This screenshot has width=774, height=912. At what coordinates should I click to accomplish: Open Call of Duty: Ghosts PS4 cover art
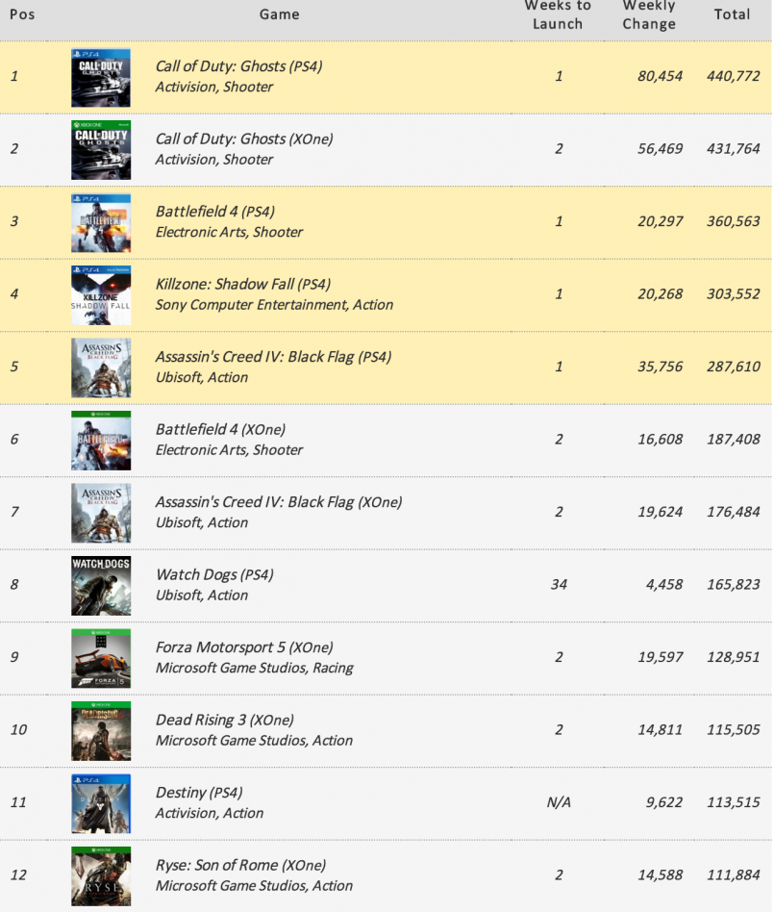click(101, 77)
